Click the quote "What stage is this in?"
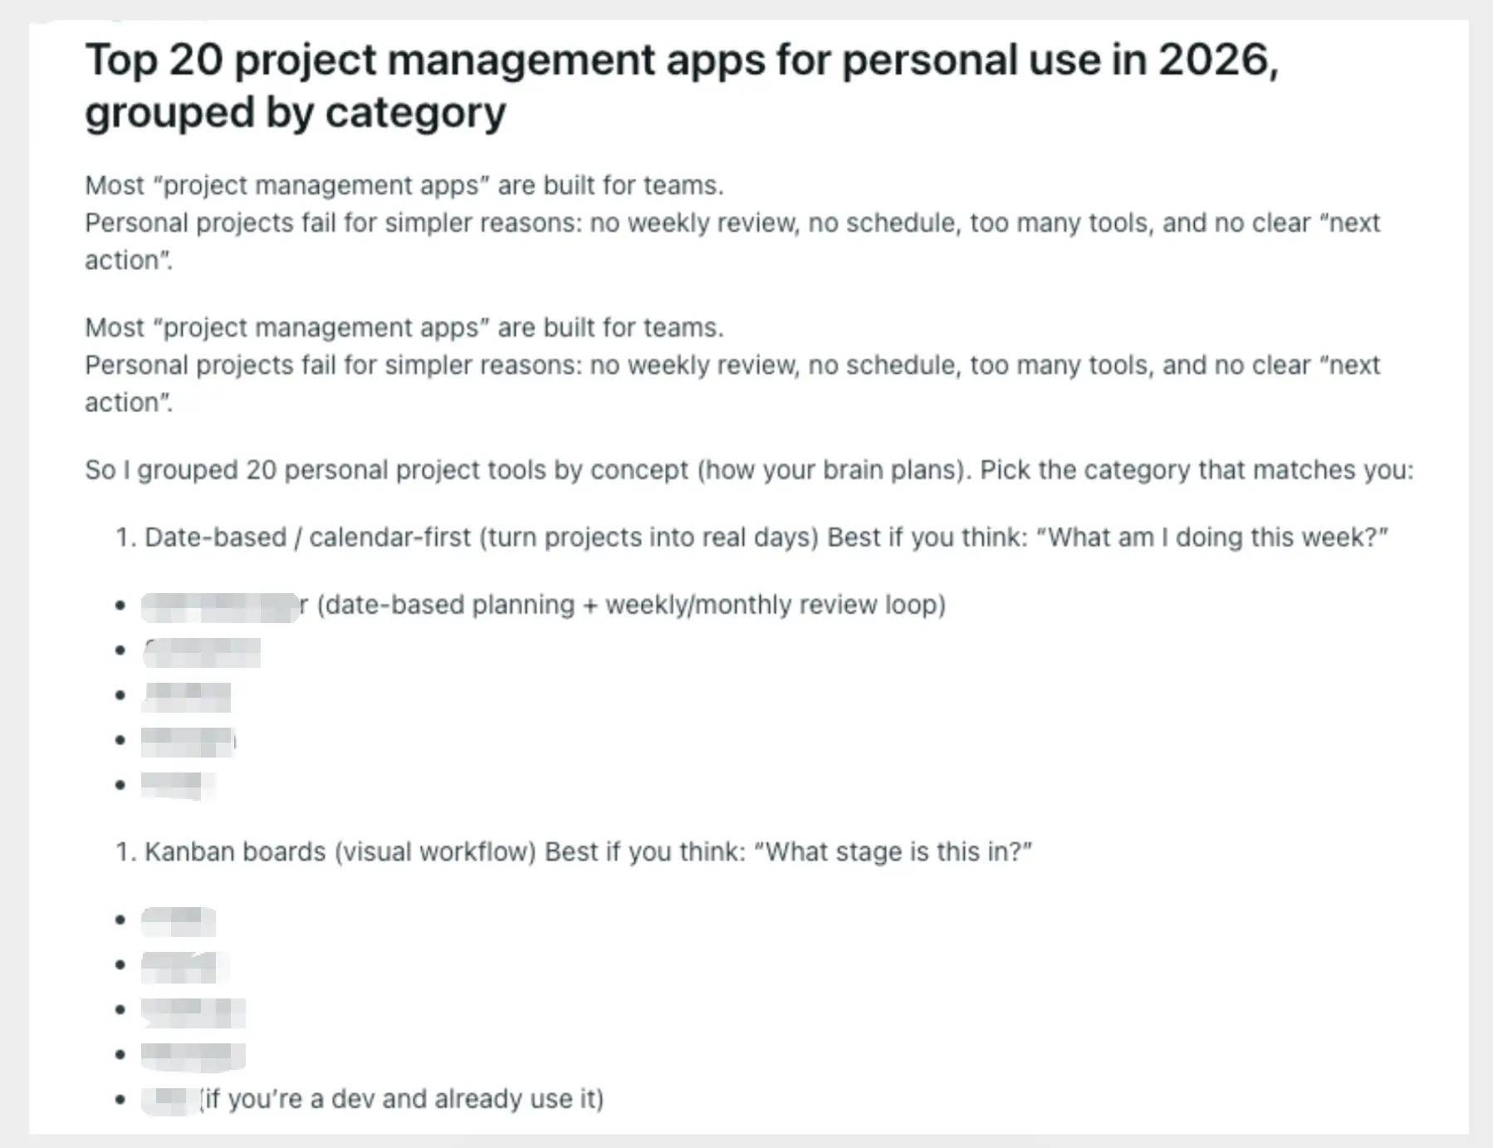 pos(893,852)
